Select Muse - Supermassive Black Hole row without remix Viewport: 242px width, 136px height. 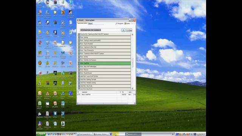click(x=104, y=47)
